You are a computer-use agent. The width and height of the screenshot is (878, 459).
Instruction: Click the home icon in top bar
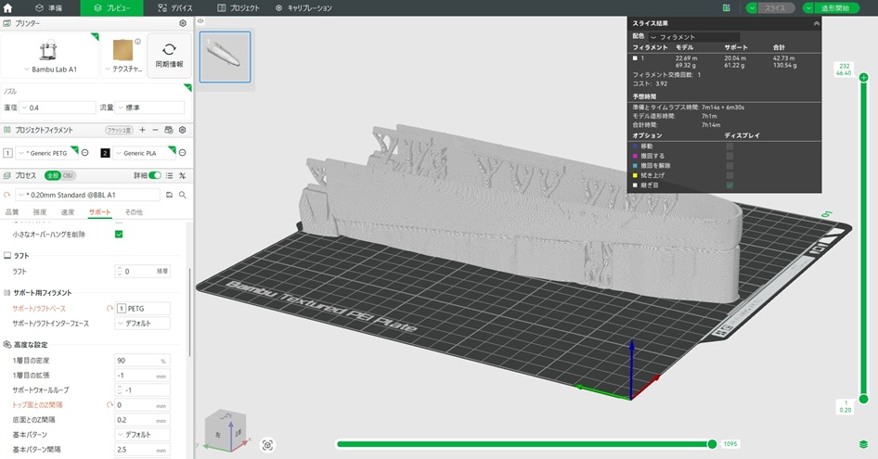9,7
